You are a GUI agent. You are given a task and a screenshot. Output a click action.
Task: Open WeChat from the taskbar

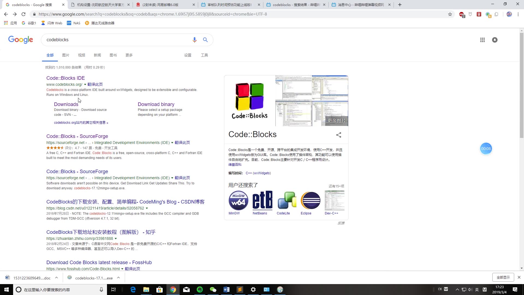click(x=213, y=289)
